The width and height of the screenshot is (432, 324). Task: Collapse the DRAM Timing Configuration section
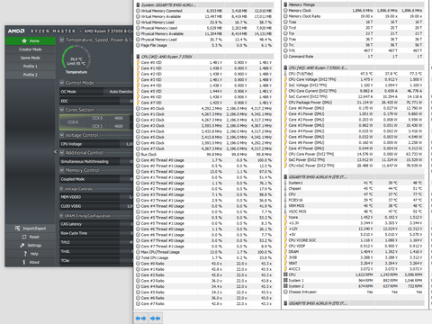(x=62, y=216)
